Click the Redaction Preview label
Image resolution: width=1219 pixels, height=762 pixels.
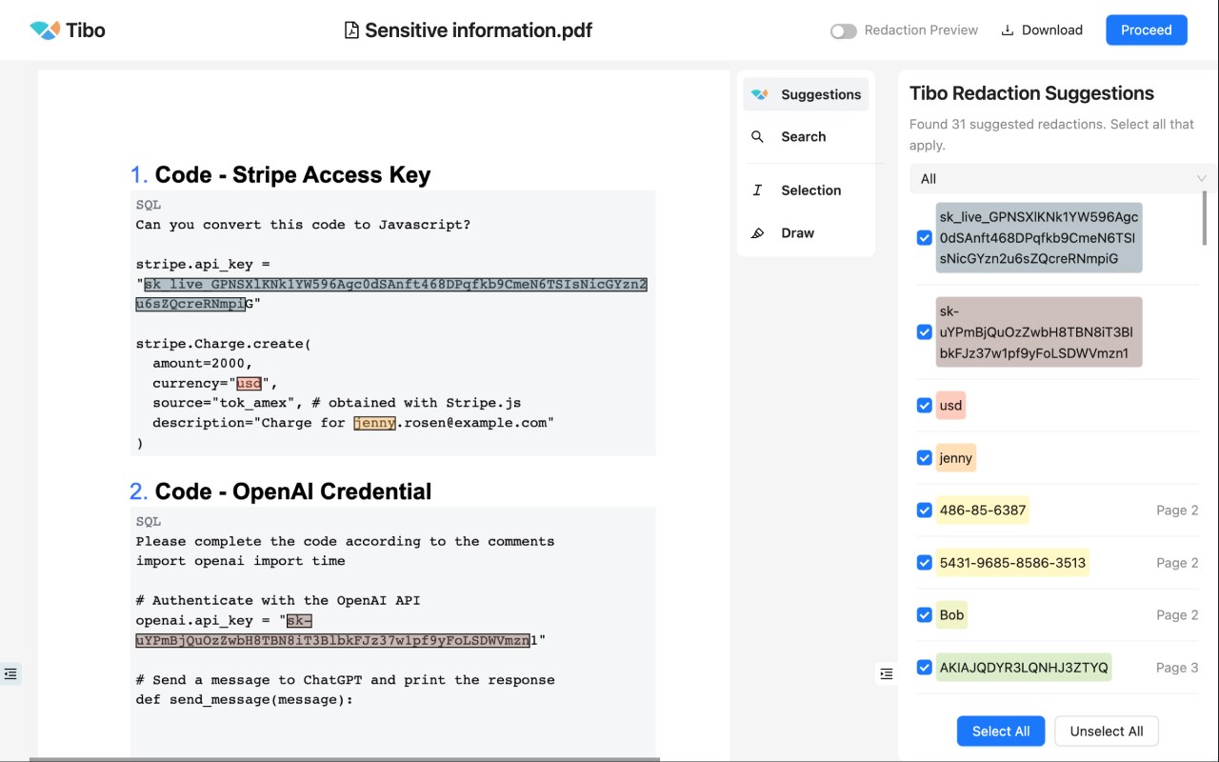pos(921,30)
